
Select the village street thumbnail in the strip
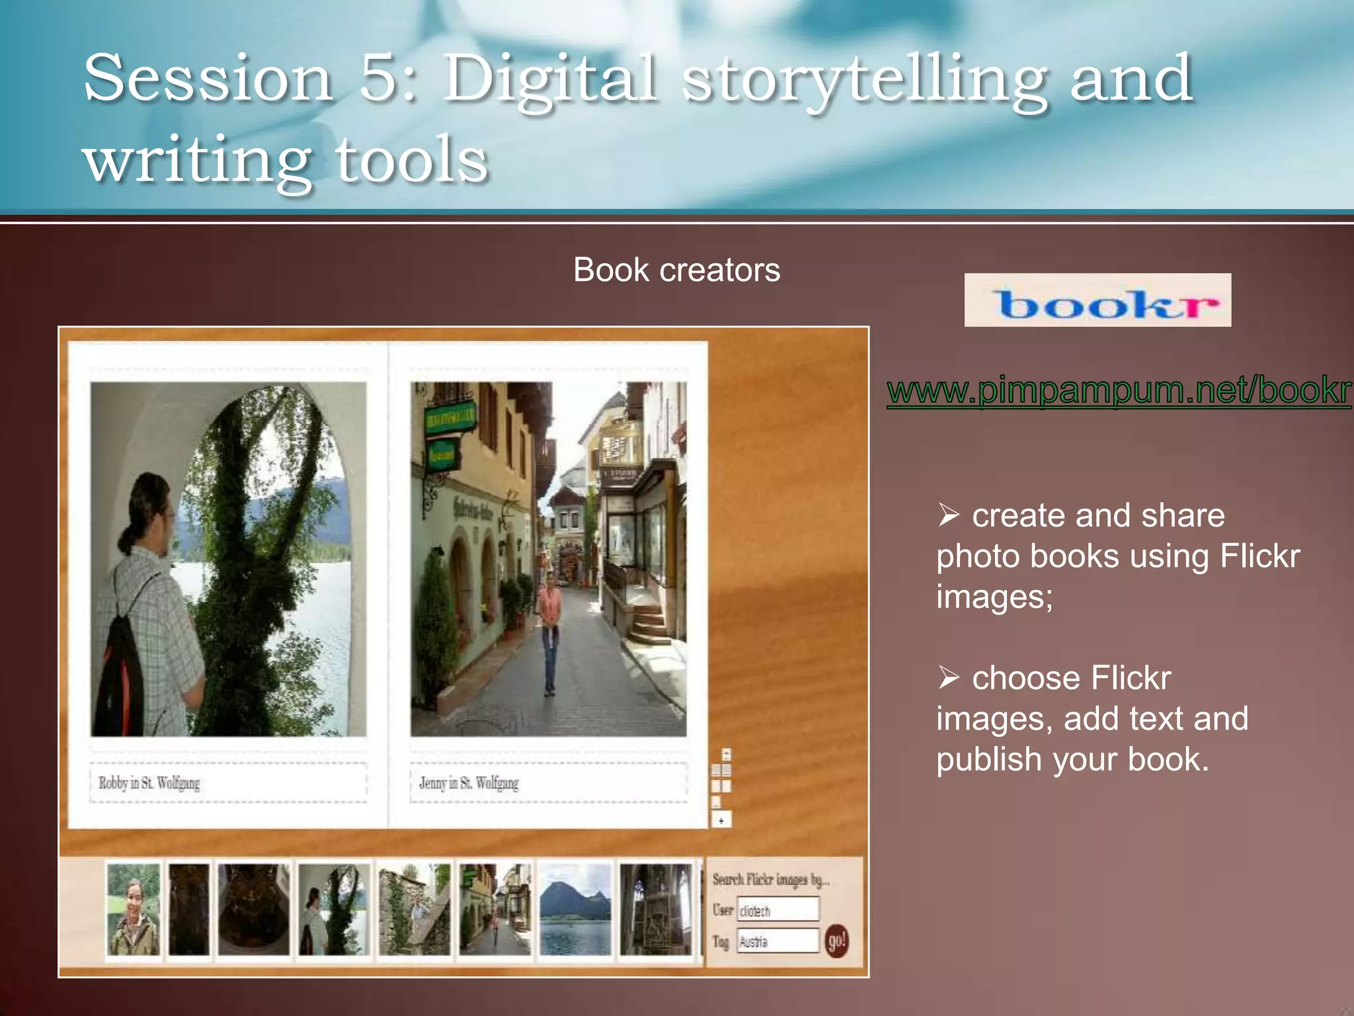coord(495,909)
